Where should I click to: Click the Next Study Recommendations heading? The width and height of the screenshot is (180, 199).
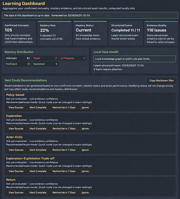26,80
